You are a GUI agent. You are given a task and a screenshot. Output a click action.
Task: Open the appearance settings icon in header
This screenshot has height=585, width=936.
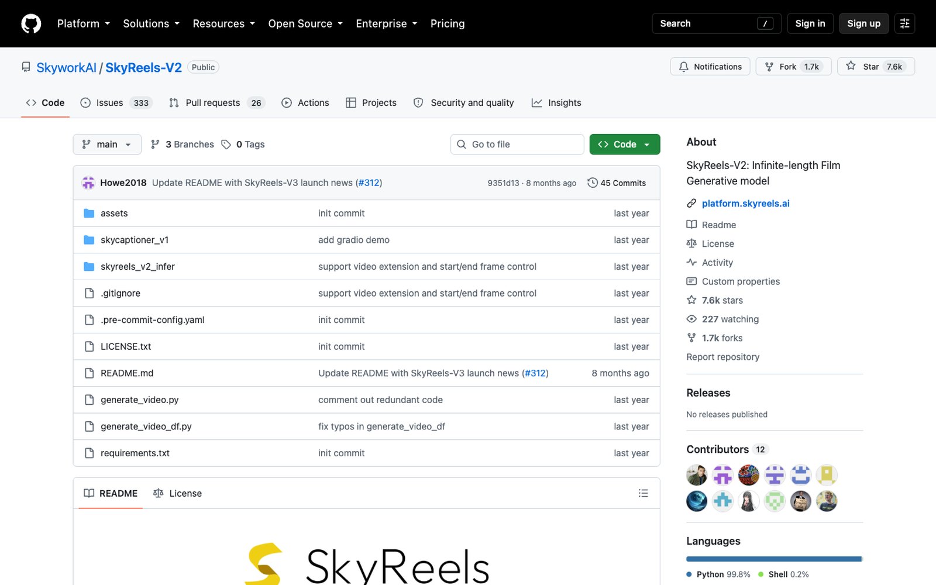904,23
